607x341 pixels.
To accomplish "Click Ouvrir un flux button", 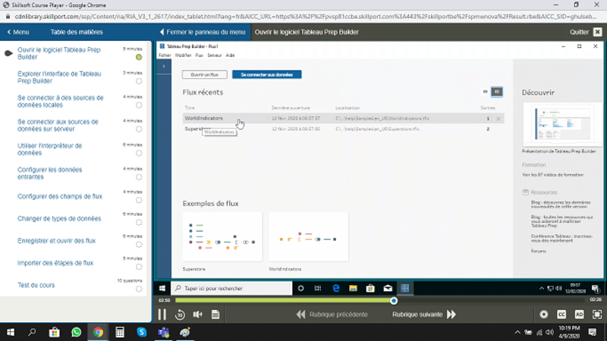I will [x=204, y=74].
